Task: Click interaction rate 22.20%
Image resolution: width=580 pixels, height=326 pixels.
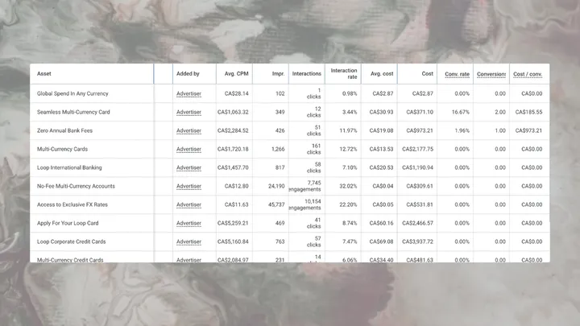Action: click(348, 204)
